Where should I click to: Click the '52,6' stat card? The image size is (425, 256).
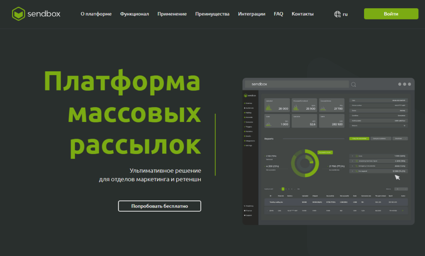[x=304, y=121]
